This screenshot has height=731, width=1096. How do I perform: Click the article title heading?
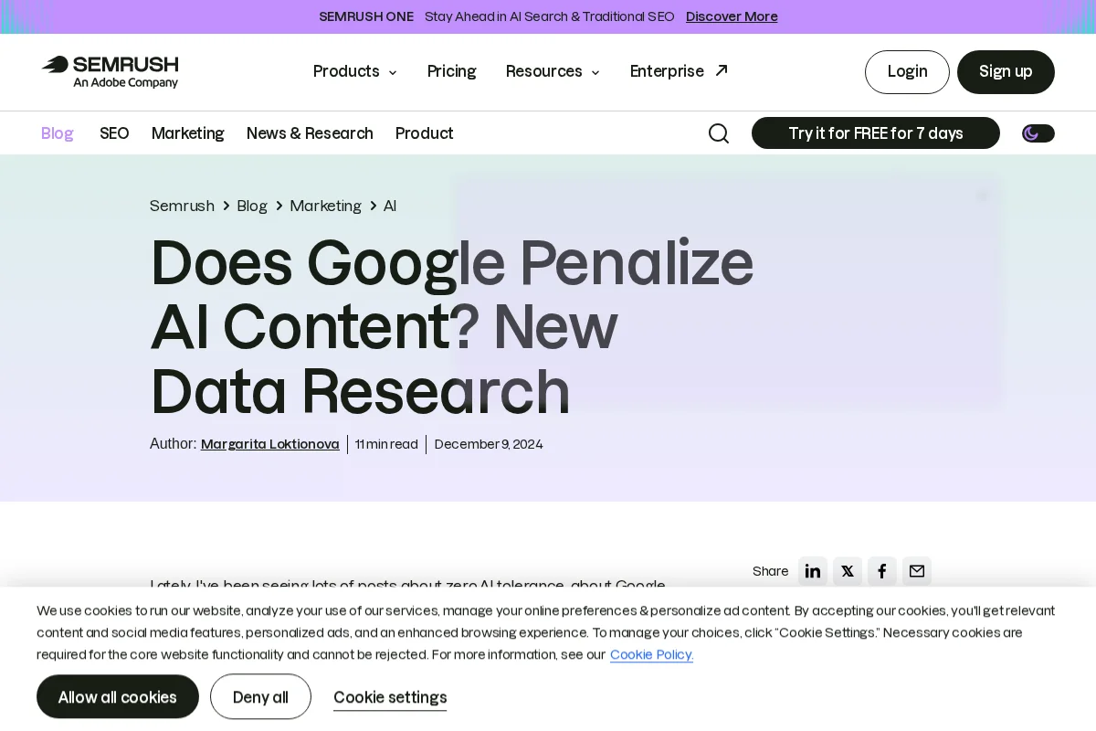pyautogui.click(x=452, y=326)
